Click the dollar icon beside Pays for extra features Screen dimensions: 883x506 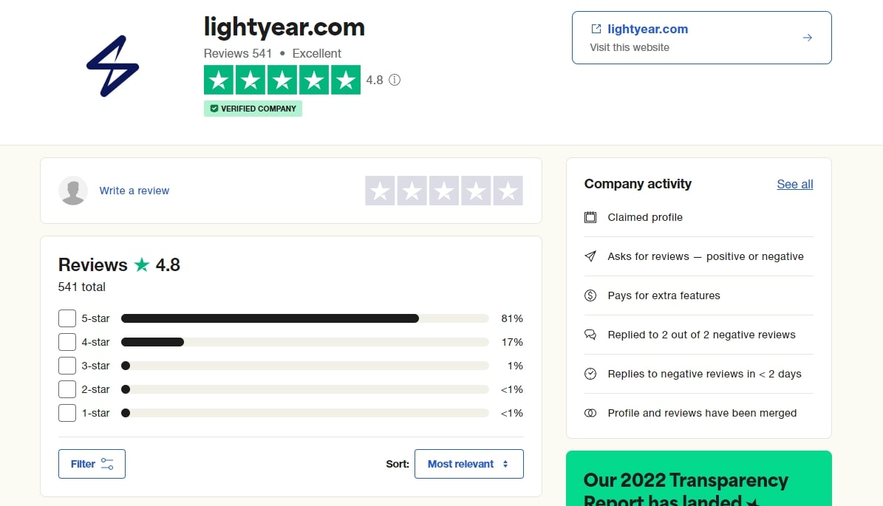point(590,295)
